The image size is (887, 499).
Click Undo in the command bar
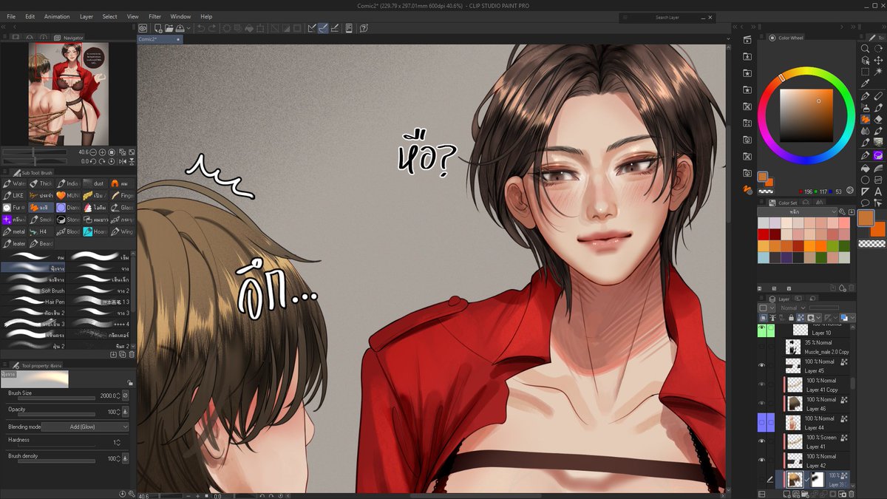click(200, 28)
